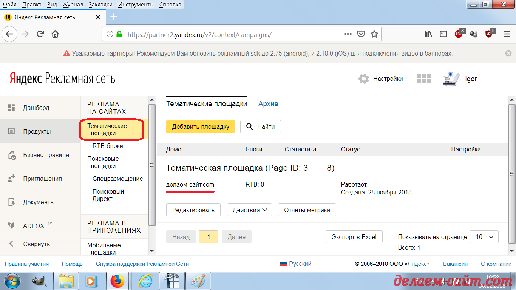Go to page 1 in pagination
The image size is (516, 290).
click(209, 237)
